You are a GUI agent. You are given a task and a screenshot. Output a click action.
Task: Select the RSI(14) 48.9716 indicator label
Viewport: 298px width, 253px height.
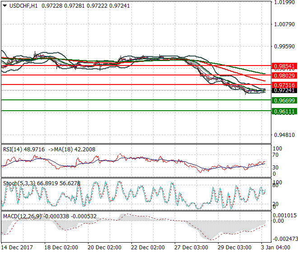click(24, 150)
